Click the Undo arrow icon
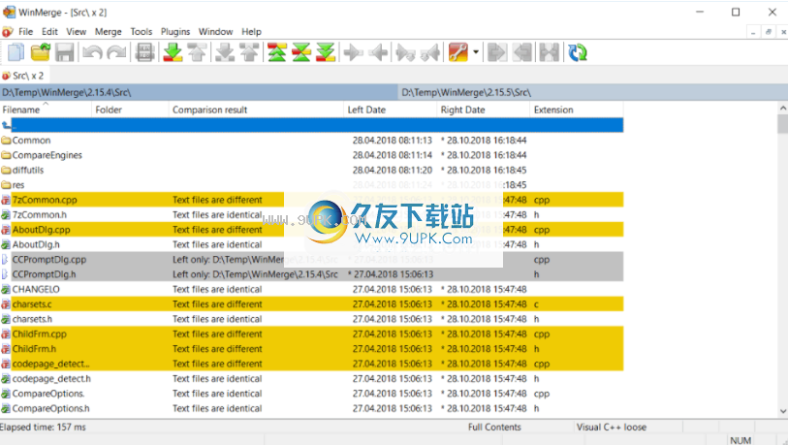Image resolution: width=788 pixels, height=445 pixels. 92,52
